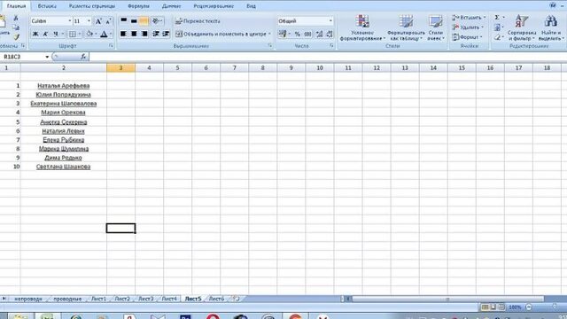Image resolution: width=567 pixels, height=319 pixels.
Task: Toggle italic formatting button
Action: click(x=45, y=34)
